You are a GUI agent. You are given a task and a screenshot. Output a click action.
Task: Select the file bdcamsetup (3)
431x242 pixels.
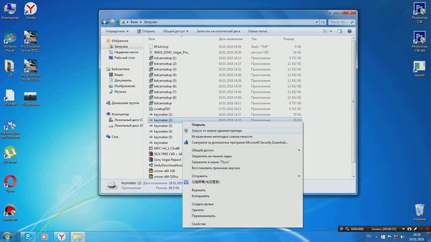point(165,69)
